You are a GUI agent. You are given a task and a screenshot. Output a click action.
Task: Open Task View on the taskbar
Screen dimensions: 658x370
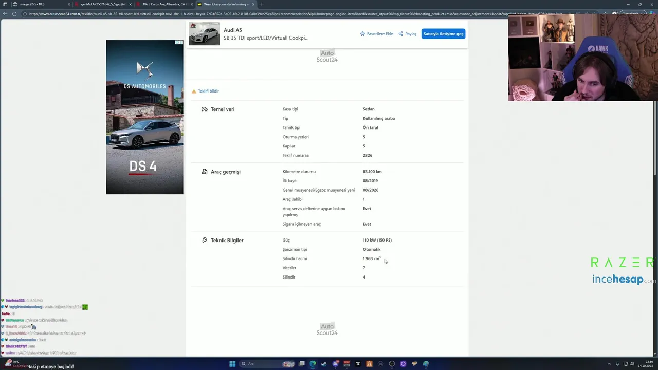click(x=302, y=364)
